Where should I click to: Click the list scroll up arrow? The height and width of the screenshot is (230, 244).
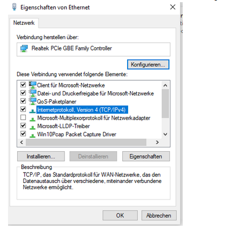click(x=166, y=85)
